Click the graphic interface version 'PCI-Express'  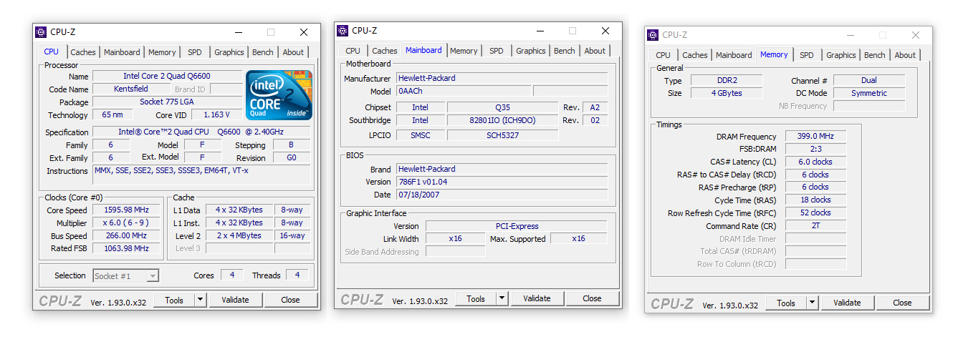coord(516,226)
